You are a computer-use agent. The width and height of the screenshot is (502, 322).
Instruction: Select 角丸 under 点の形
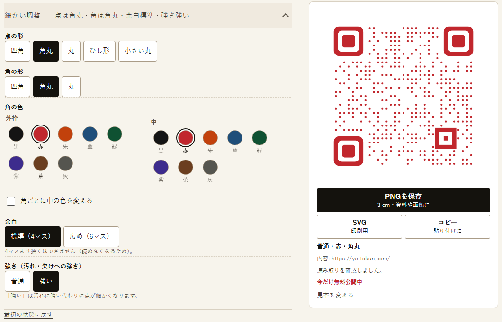[x=46, y=51]
